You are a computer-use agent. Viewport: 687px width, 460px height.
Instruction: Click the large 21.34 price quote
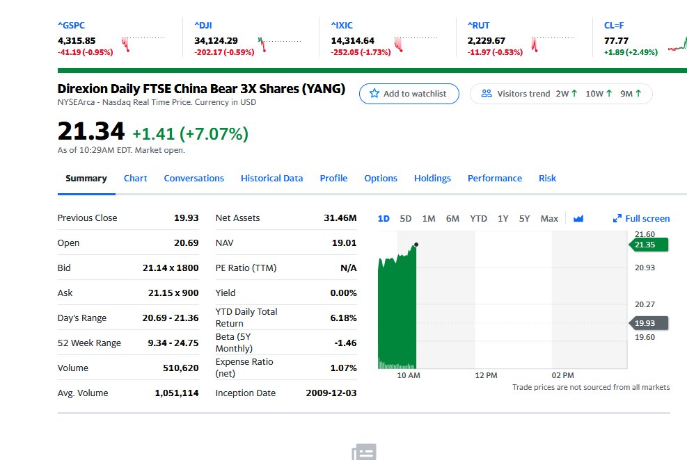pyautogui.click(x=91, y=131)
